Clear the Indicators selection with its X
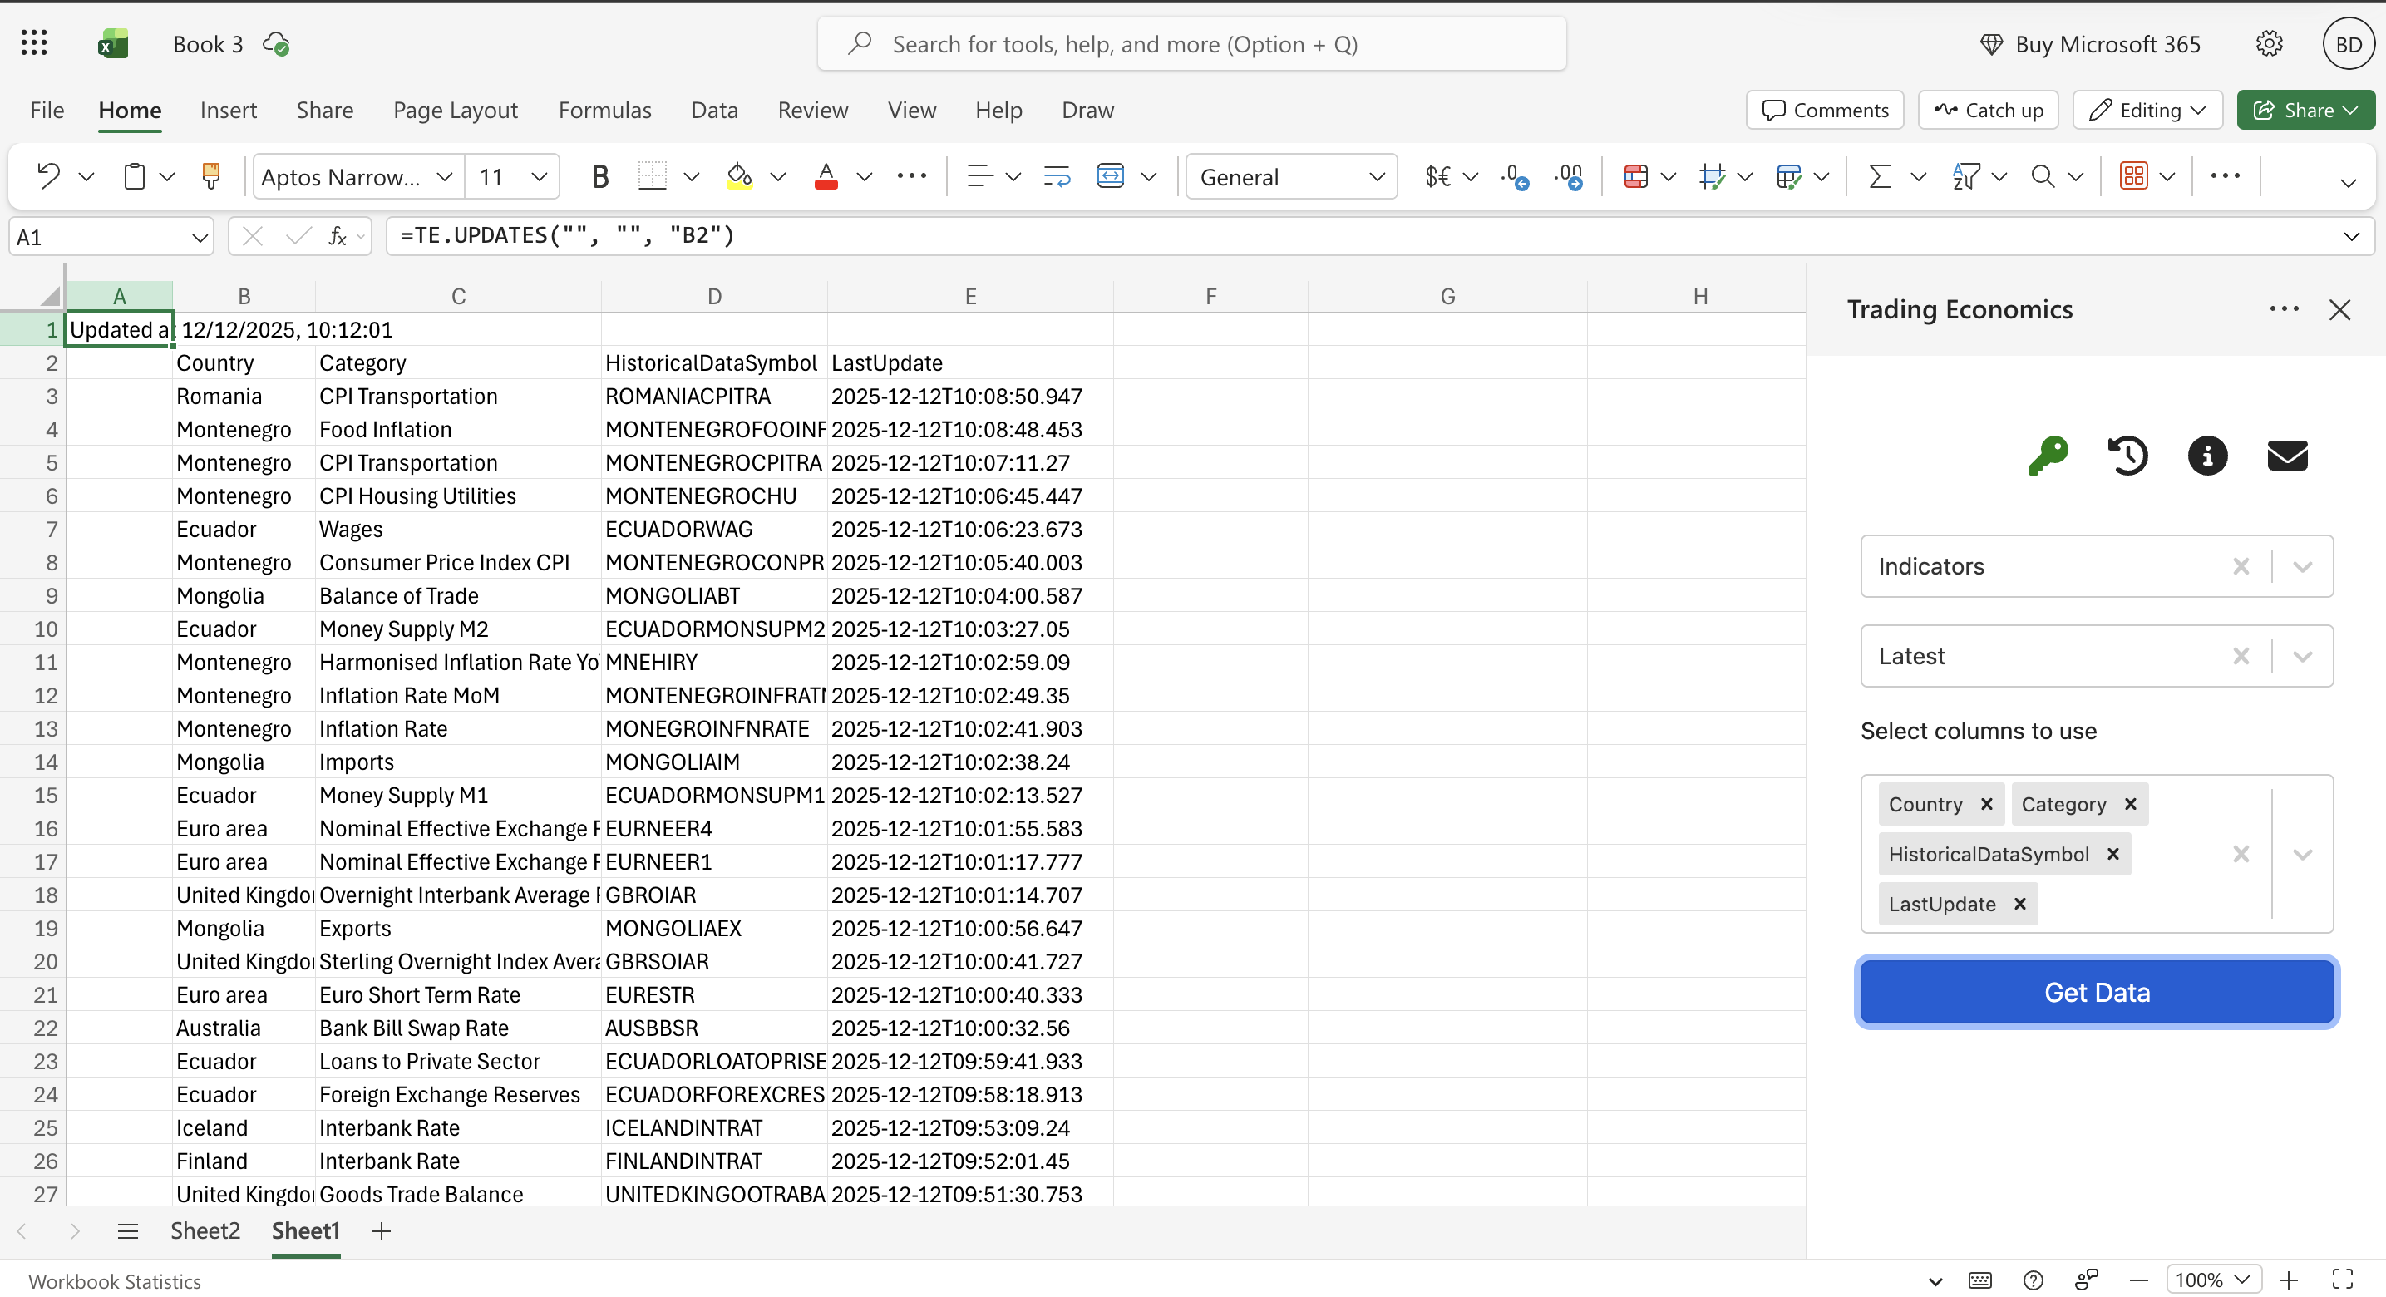 tap(2241, 566)
